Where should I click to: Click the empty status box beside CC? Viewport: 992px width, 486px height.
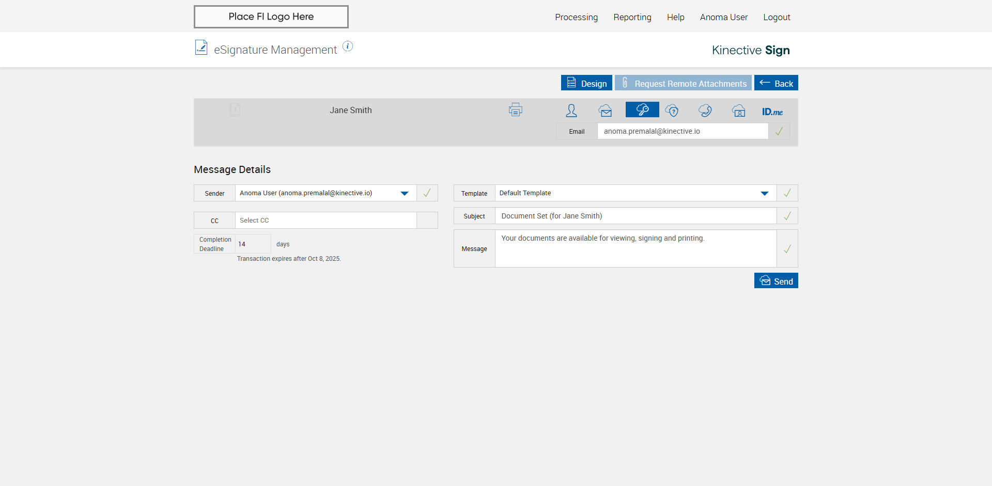[x=427, y=221]
